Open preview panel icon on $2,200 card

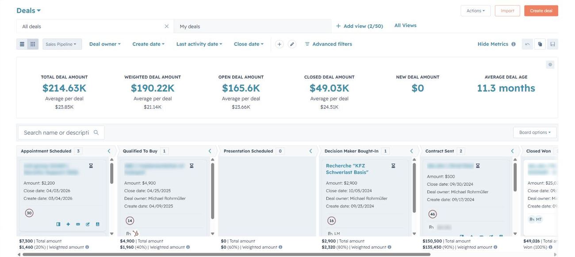58,224
